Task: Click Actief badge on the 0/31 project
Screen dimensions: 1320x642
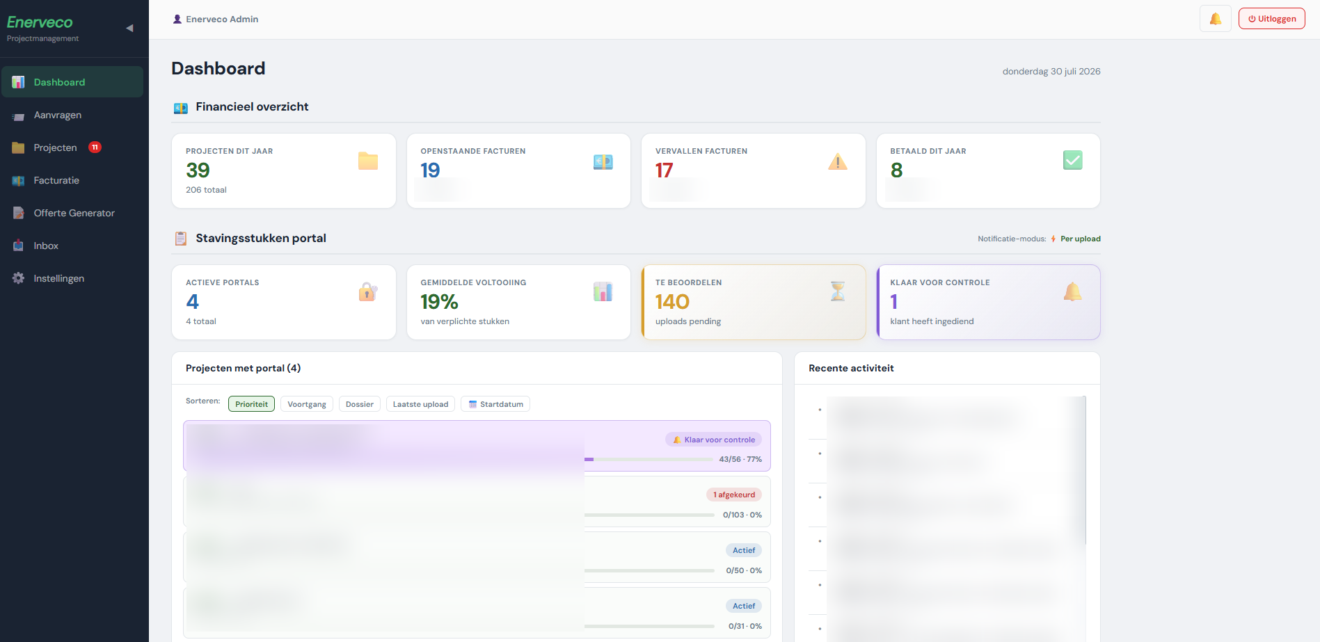Action: click(x=744, y=606)
